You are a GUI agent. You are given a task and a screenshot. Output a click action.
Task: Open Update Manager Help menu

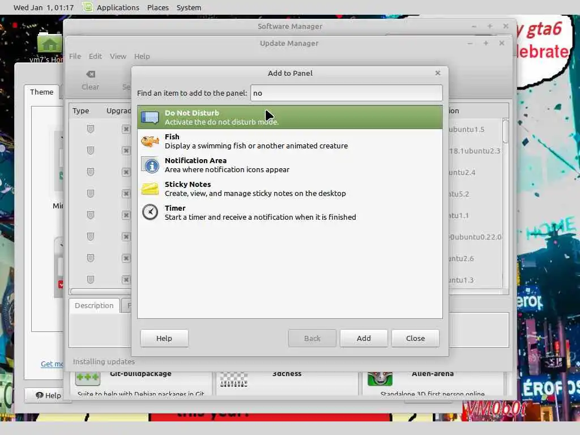point(142,56)
